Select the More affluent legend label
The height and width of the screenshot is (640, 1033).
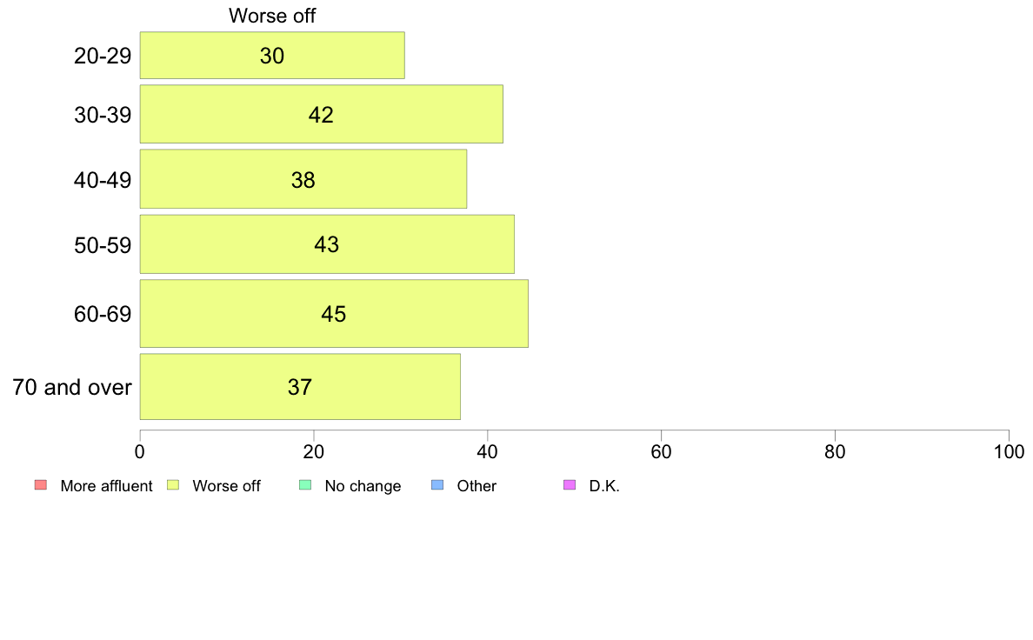point(106,486)
